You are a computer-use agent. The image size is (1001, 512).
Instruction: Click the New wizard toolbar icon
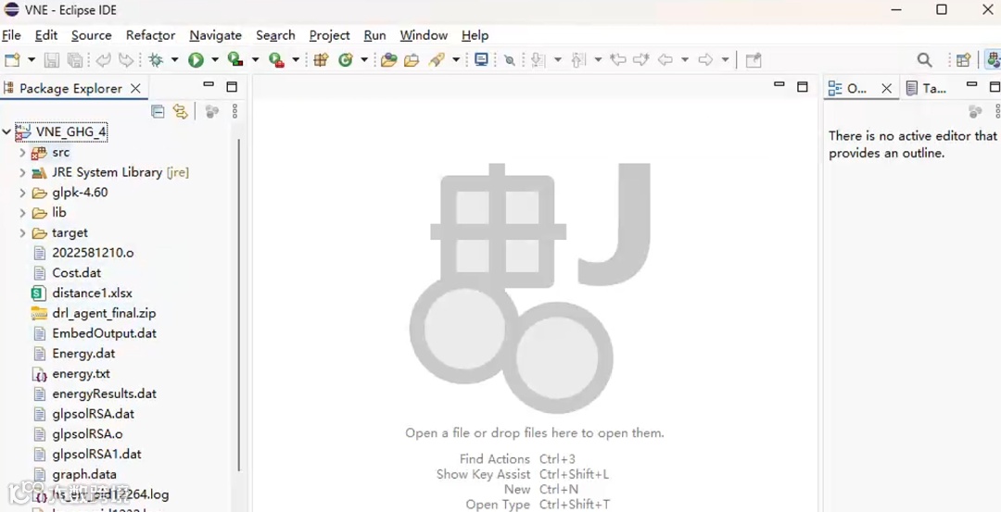pos(11,60)
